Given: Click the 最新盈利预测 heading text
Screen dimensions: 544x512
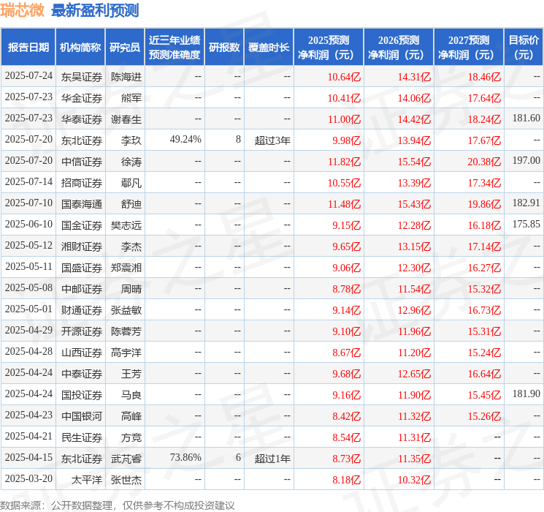Looking at the screenshot, I should tap(95, 10).
